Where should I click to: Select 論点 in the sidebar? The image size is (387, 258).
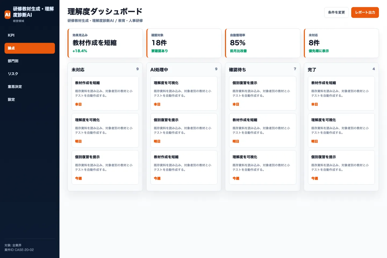30,48
